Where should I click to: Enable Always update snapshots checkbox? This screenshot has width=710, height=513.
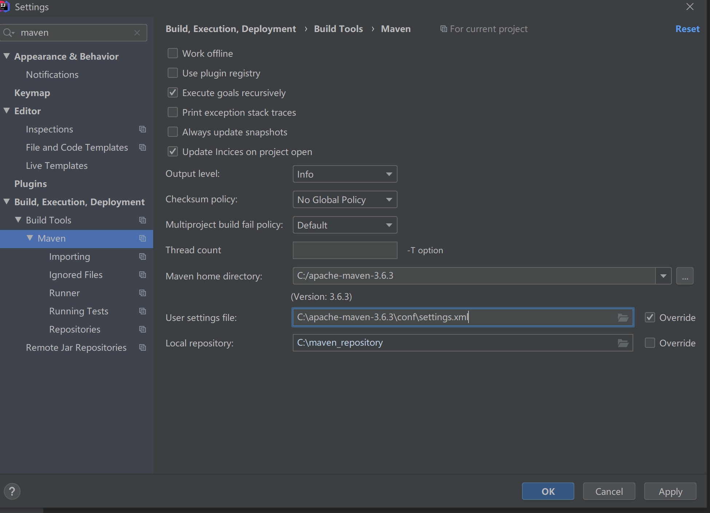[173, 132]
